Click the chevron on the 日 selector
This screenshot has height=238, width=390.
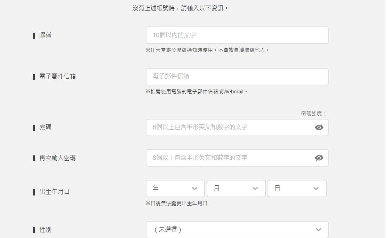click(x=316, y=189)
